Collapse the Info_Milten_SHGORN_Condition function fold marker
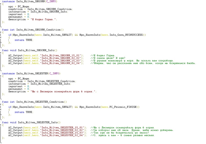This screenshot has height=144, width=206. coord(1,32)
